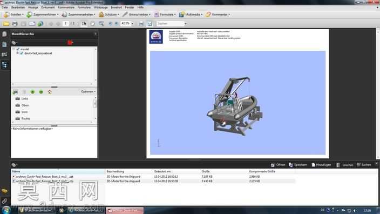Open the Dokument menu
380x214 pixels.
[47, 8]
